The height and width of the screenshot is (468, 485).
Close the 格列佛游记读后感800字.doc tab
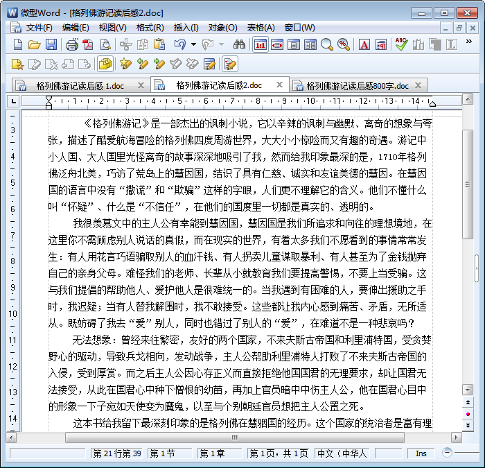418,85
